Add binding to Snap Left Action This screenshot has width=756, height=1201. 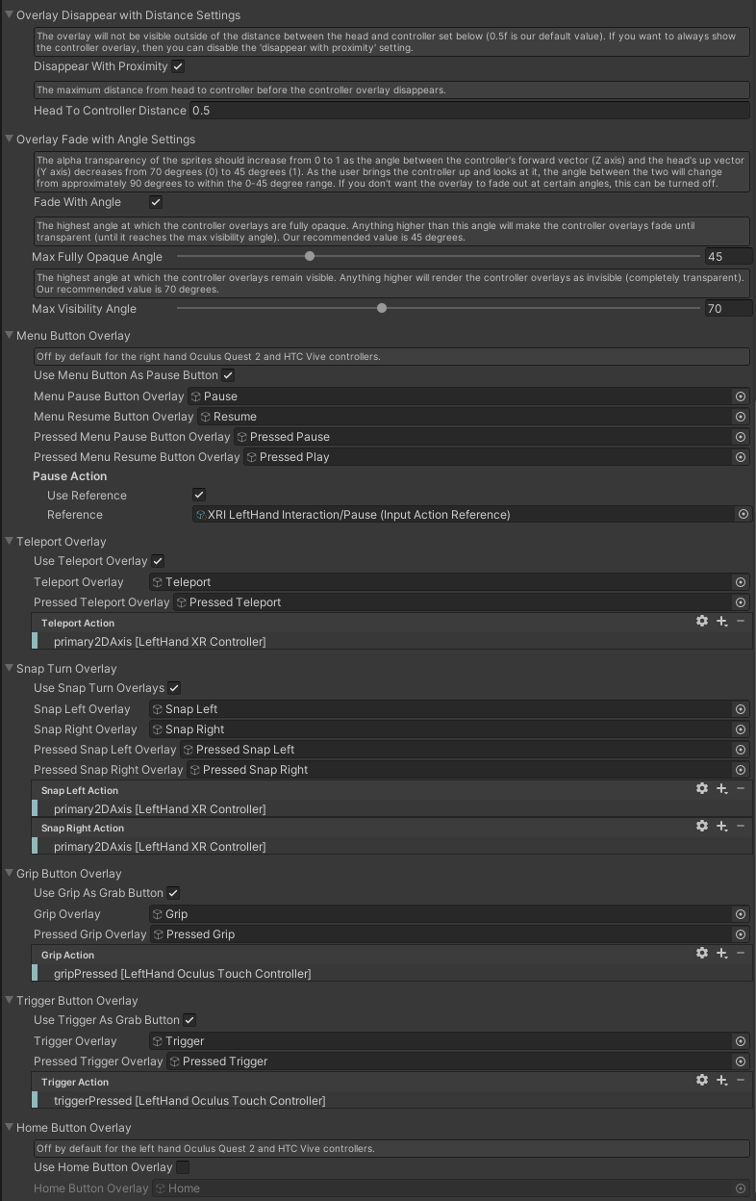click(722, 789)
